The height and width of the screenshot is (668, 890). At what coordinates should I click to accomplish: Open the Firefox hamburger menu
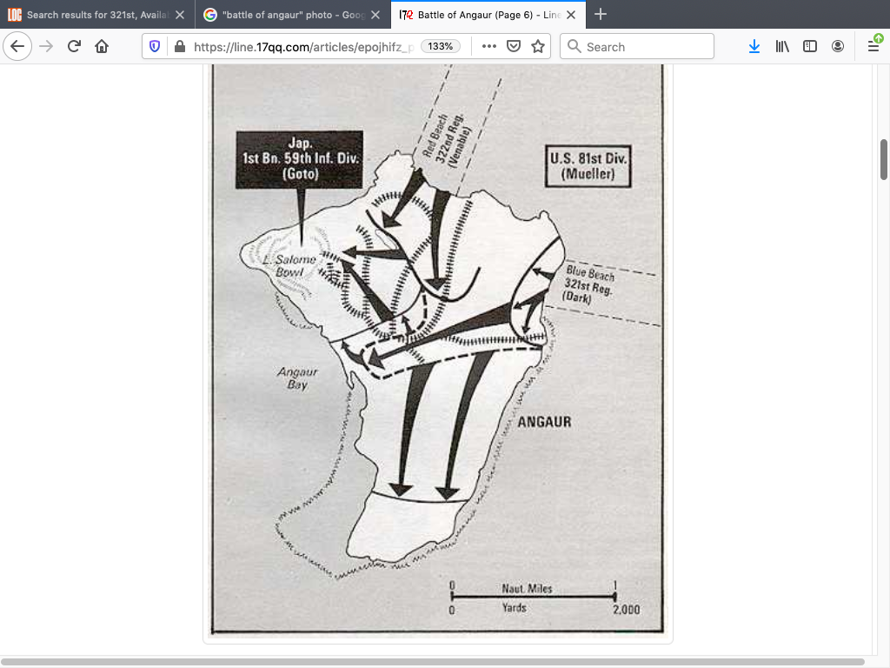(x=873, y=47)
